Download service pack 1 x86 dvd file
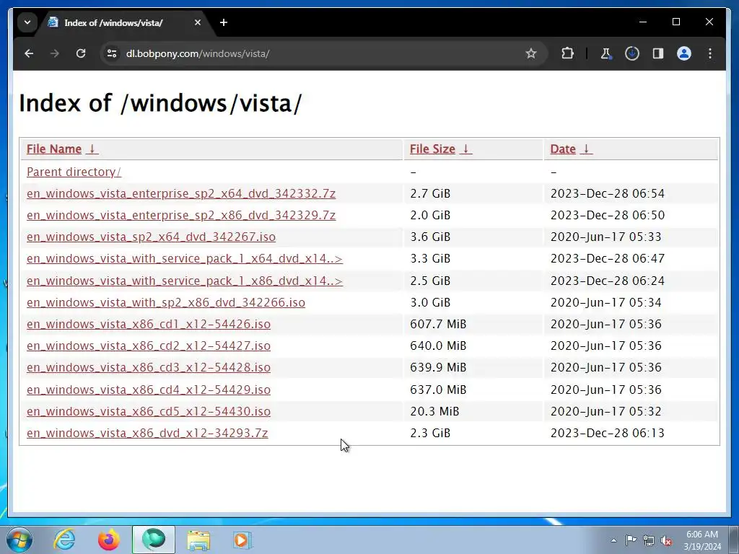The height and width of the screenshot is (554, 739). click(x=184, y=281)
